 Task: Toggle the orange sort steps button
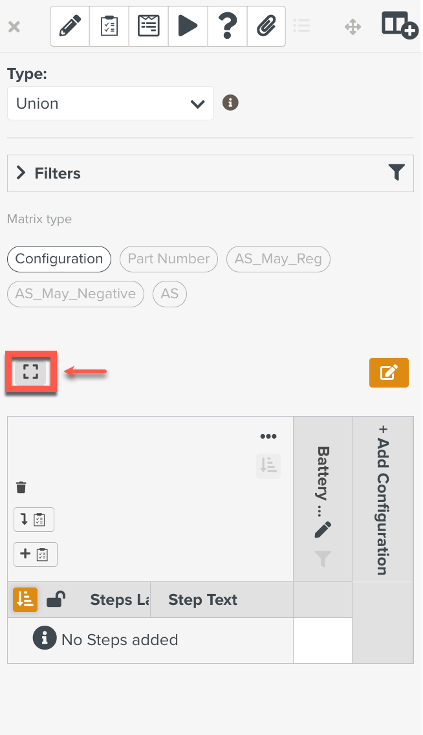[25, 600]
